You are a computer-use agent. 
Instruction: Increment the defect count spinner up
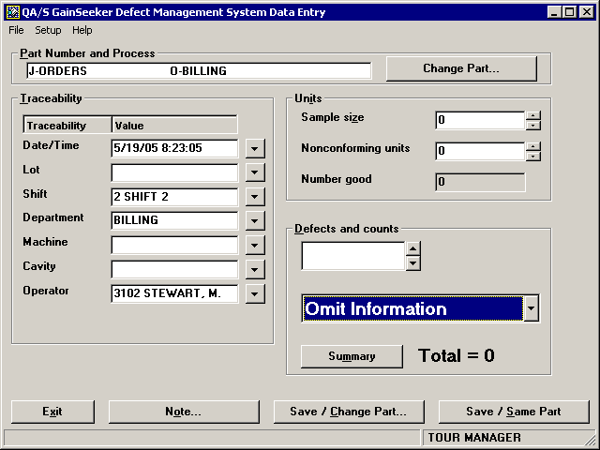pyautogui.click(x=412, y=249)
